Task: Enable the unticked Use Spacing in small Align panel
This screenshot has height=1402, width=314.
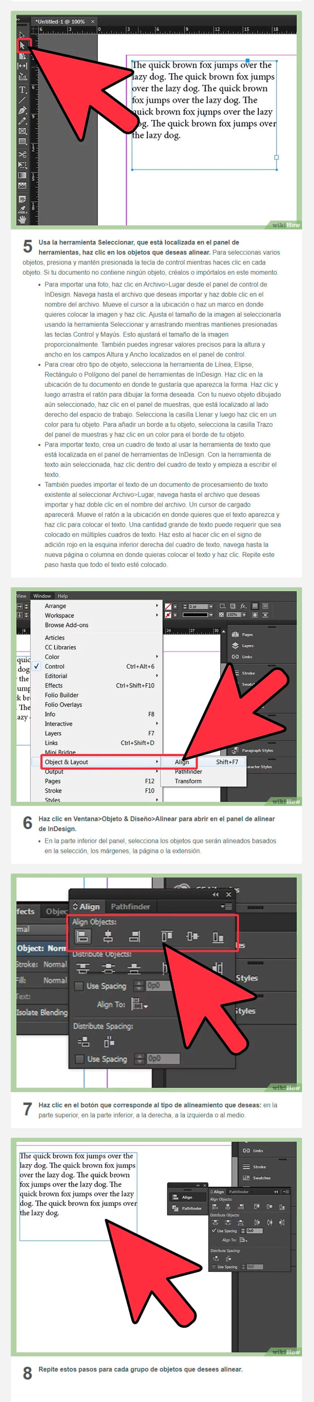Action: (x=213, y=1267)
